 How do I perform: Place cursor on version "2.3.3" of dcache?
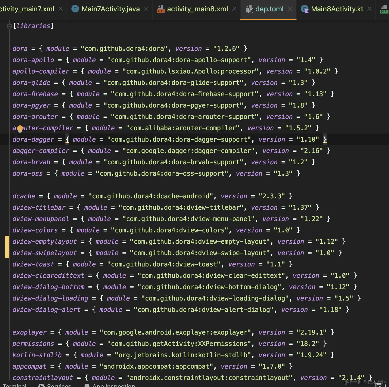272,196
